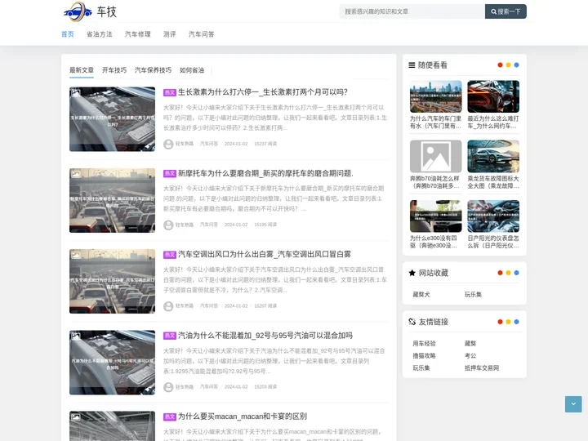
Task: Click author avatar on 新摩托车 article
Action: (168, 225)
